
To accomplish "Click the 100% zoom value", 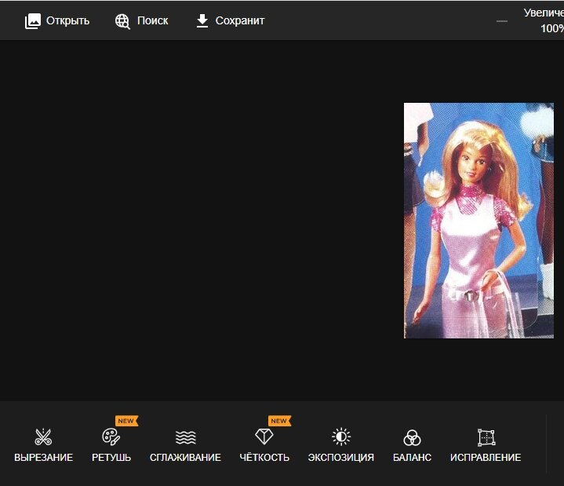I will coord(552,28).
